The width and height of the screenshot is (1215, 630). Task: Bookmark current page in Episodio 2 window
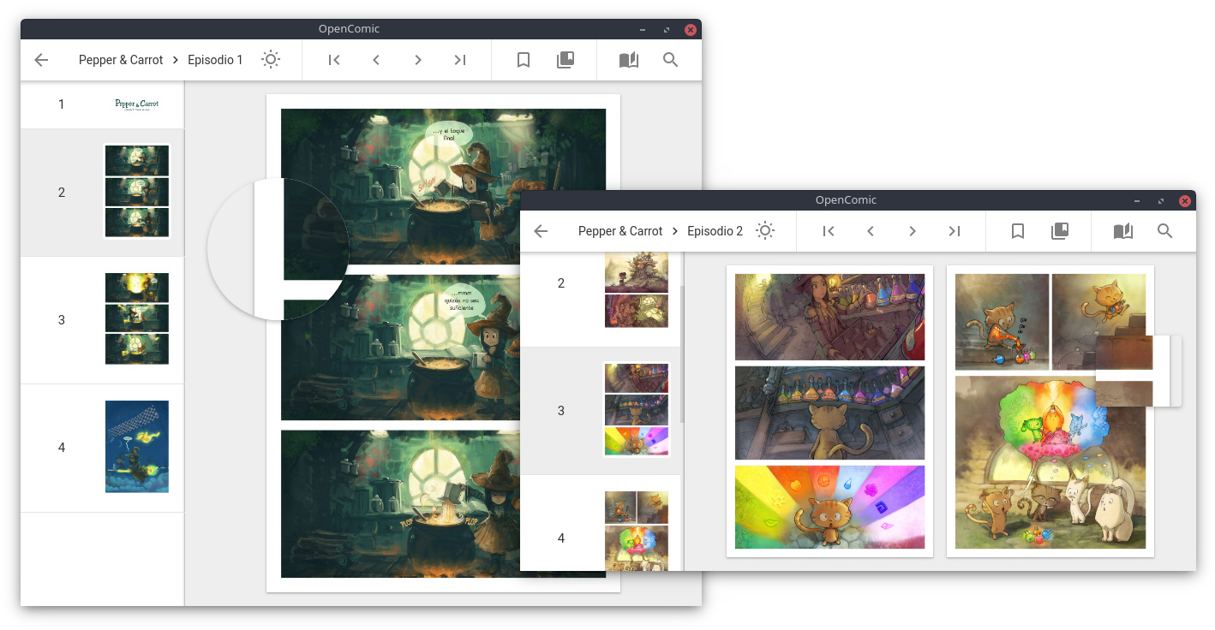(1018, 231)
